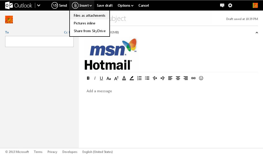Increase the text indent
Viewport: 263px width, 156px height.
click(163, 78)
